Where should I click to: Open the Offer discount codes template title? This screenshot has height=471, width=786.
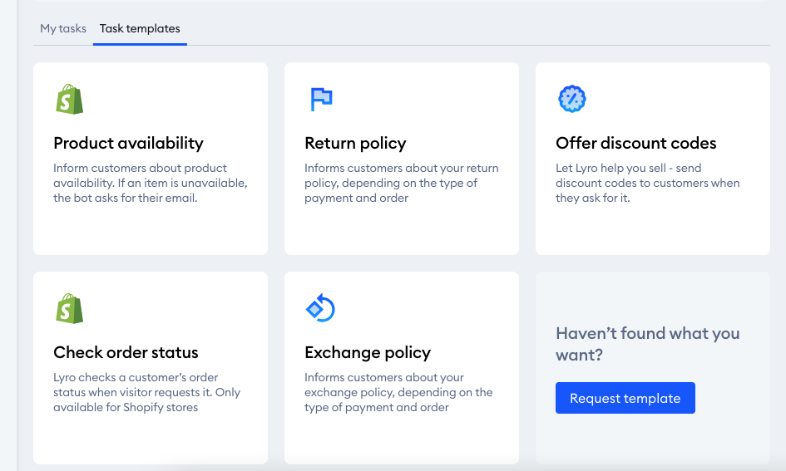(x=635, y=143)
